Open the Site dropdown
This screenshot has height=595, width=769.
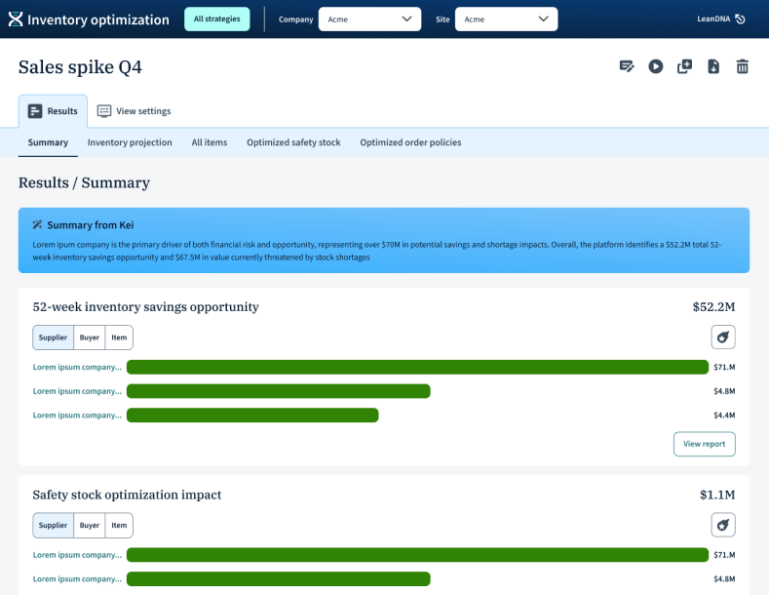click(506, 20)
